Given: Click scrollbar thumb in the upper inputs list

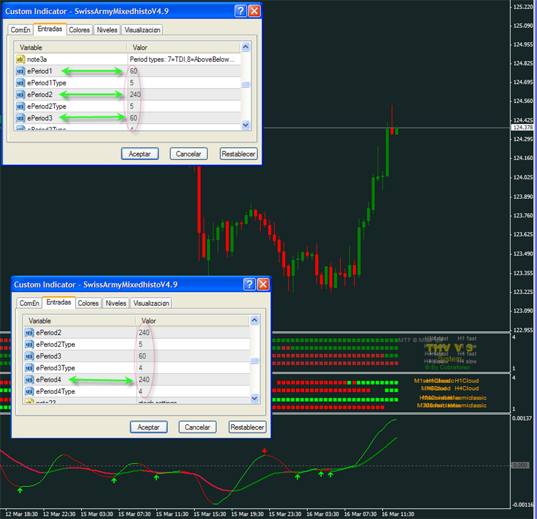Looking at the screenshot, I should click(246, 85).
